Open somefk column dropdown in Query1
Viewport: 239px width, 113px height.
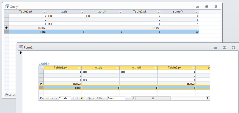tap(197, 12)
